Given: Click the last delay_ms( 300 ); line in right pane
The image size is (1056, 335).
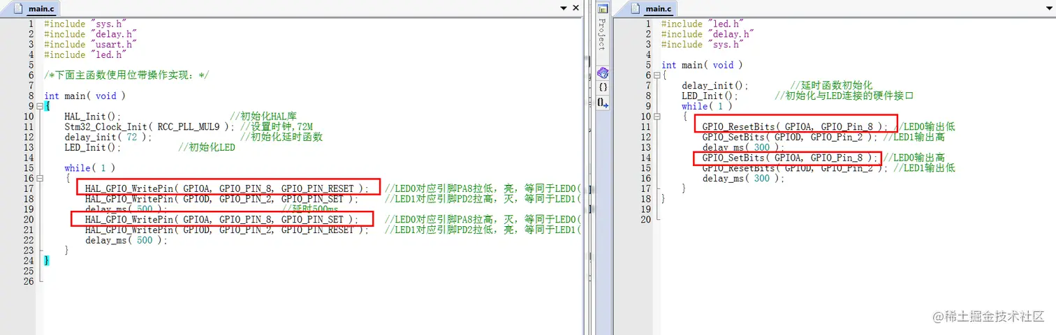Looking at the screenshot, I should tap(744, 178).
